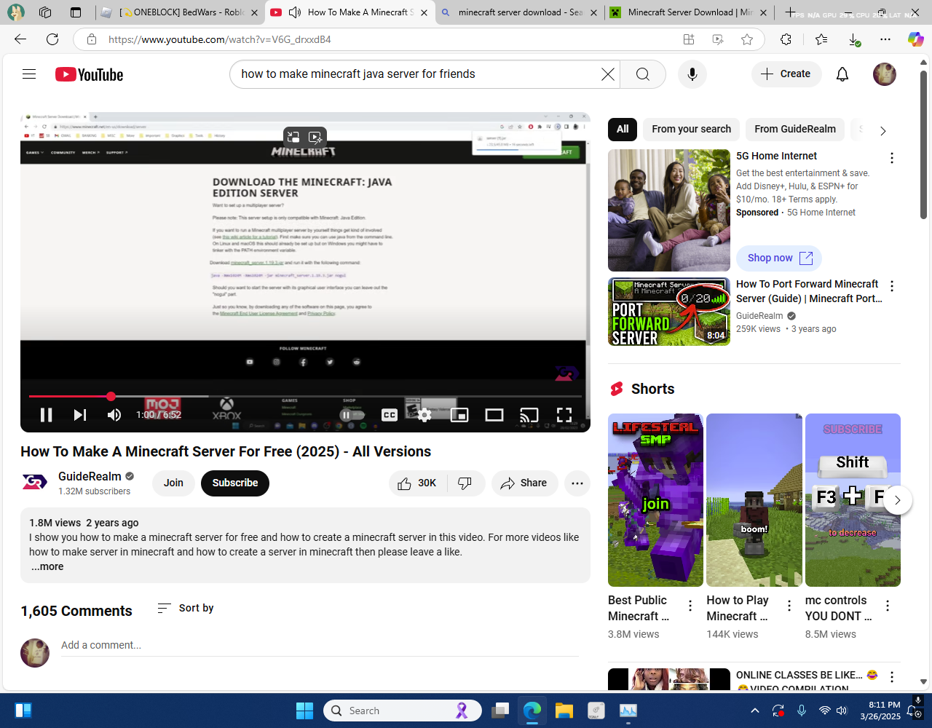Switch to theater mode
The height and width of the screenshot is (728, 932).
[x=494, y=415]
